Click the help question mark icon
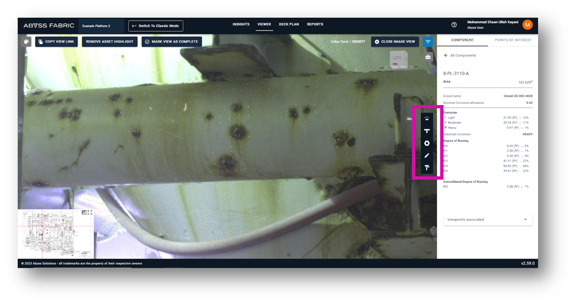The height and width of the screenshot is (304, 574). [454, 25]
